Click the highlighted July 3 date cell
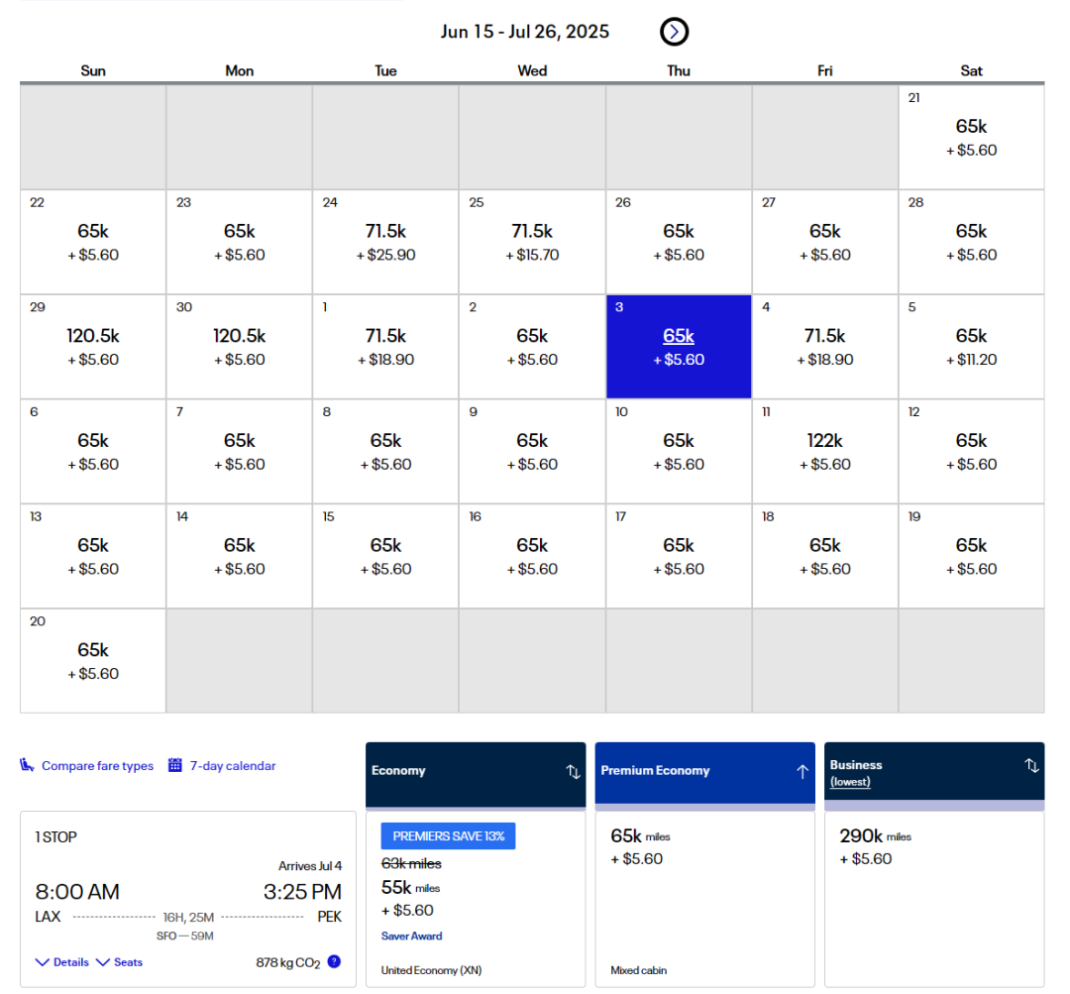Image resolution: width=1070 pixels, height=994 pixels. (679, 347)
